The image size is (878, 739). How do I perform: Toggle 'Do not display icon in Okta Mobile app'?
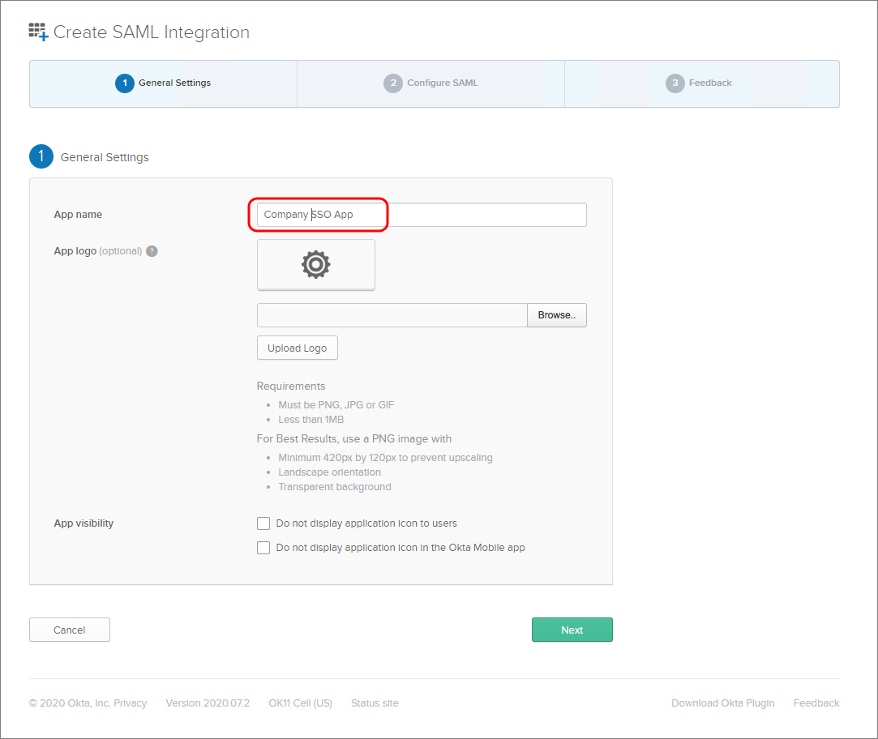[263, 548]
